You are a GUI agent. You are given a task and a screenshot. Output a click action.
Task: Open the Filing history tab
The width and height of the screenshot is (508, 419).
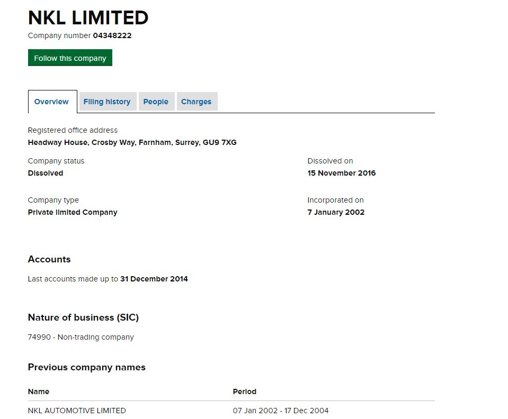(107, 102)
